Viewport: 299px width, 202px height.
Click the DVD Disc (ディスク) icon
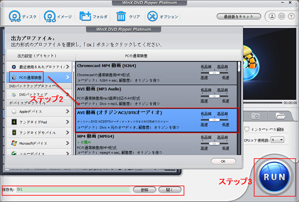click(x=14, y=16)
